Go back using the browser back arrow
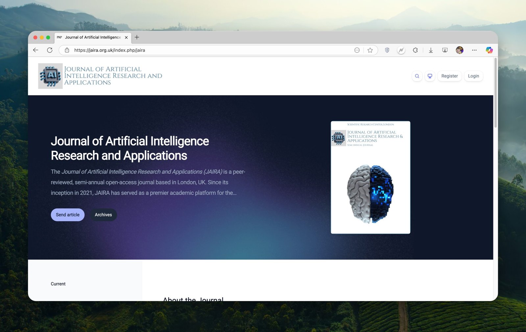Image resolution: width=526 pixels, height=332 pixels. (36, 50)
